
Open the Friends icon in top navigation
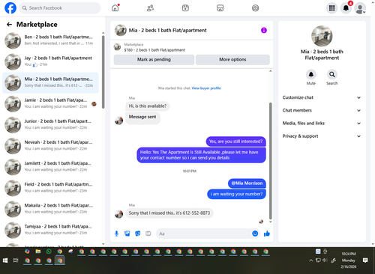150,8
